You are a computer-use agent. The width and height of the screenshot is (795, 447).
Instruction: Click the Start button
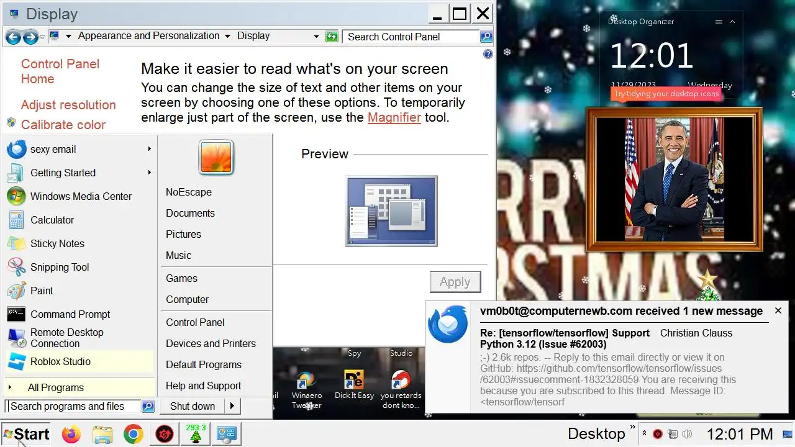(25, 434)
